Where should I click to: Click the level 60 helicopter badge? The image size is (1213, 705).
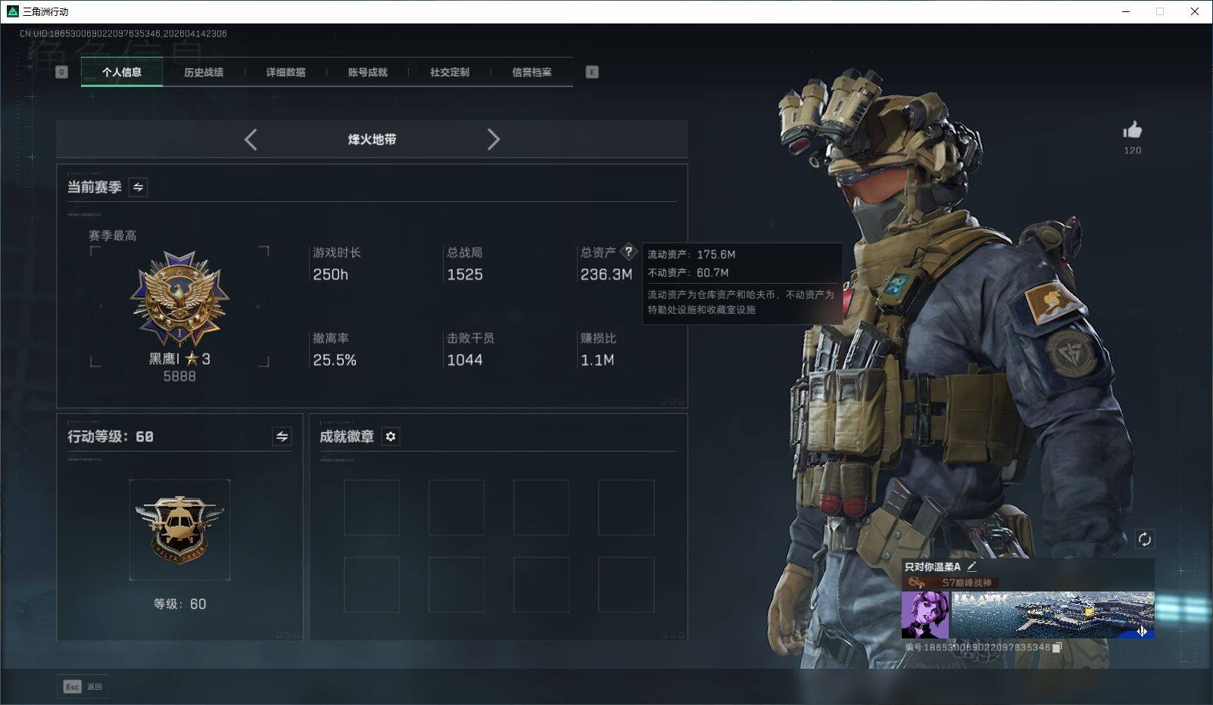[x=179, y=530]
